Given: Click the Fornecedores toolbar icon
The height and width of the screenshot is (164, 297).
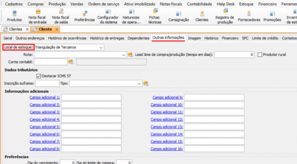Looking at the screenshot, I should pos(249,17).
